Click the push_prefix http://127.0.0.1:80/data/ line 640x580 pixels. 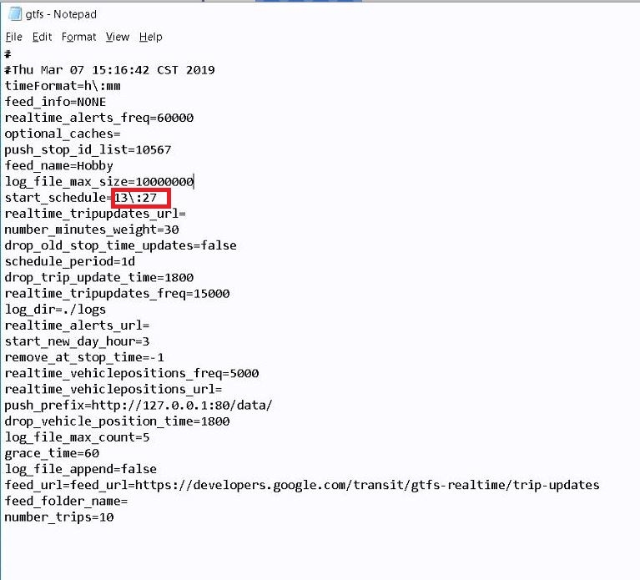(x=138, y=405)
